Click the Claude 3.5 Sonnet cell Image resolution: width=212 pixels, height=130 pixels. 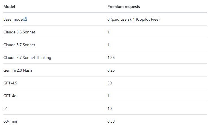click(19, 32)
